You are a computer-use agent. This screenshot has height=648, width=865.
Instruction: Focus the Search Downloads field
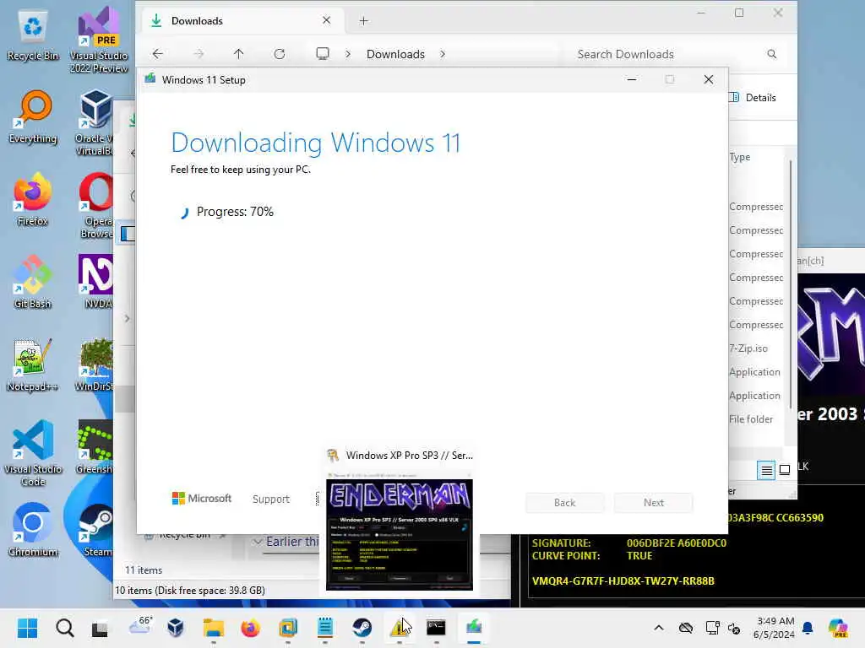(670, 54)
